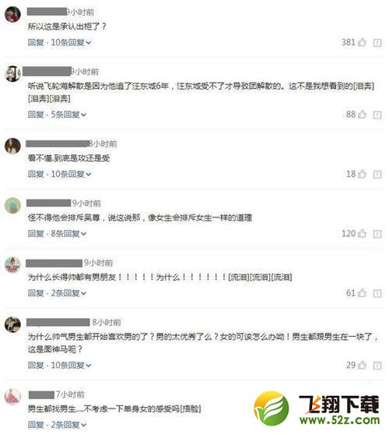The height and width of the screenshot is (435, 389).
Task: Open avatar of the 8小时前 看不懂 commenter
Action: pos(12,146)
